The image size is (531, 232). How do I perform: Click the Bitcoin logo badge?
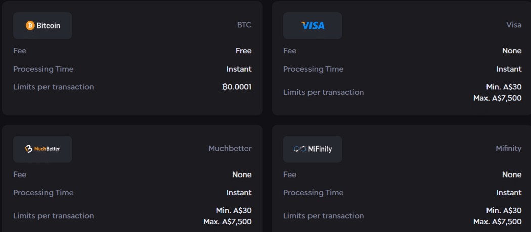(42, 25)
